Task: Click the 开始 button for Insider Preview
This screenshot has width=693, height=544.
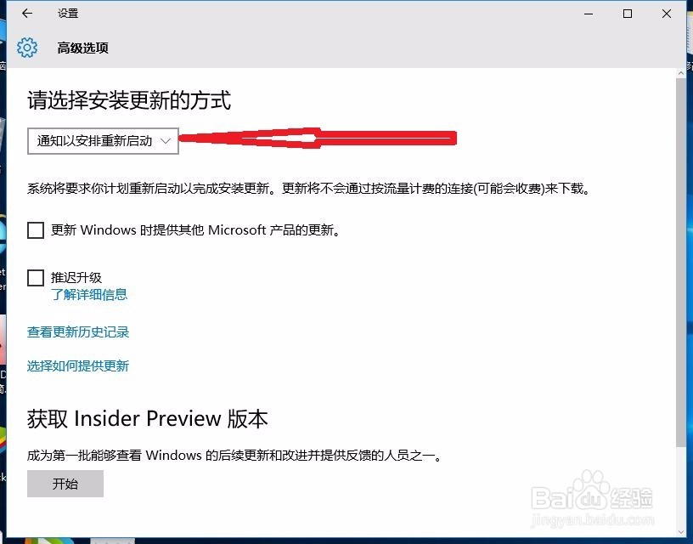Action: coord(65,484)
